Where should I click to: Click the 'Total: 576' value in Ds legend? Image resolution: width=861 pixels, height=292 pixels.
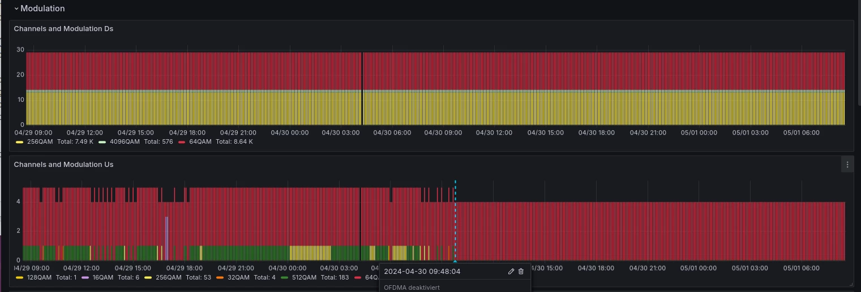click(159, 141)
